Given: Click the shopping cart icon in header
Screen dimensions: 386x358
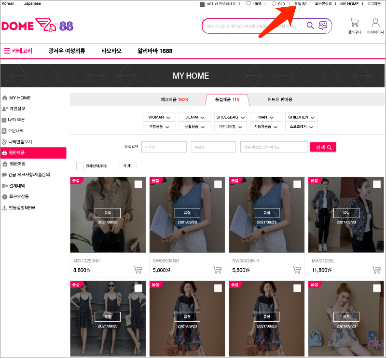Looking at the screenshot, I should [354, 23].
